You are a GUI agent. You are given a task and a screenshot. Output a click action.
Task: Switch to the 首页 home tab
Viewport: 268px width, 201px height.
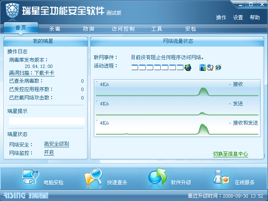click(x=21, y=28)
